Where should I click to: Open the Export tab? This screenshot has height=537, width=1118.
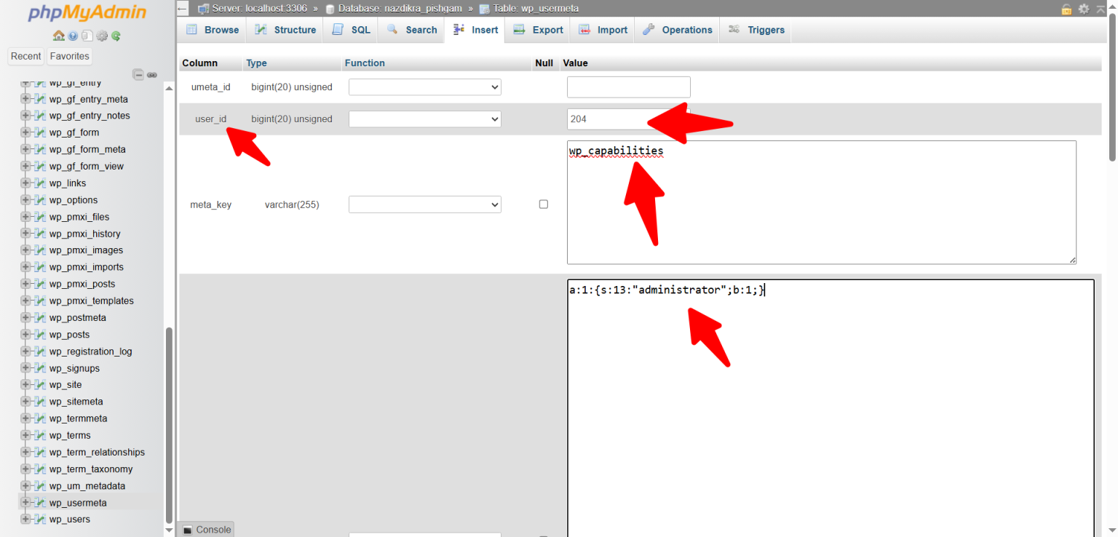tap(538, 29)
